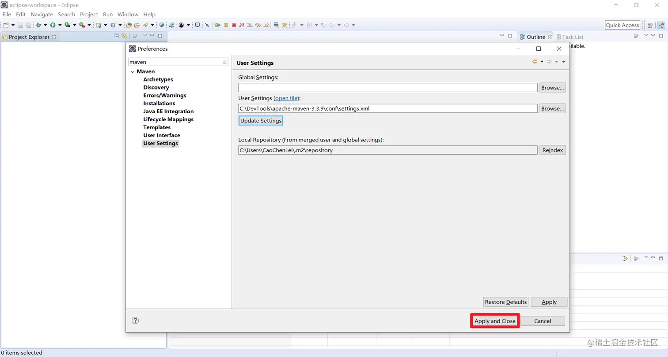668x357 pixels.
Task: Click the Preferences back arrow icon
Action: point(535,62)
